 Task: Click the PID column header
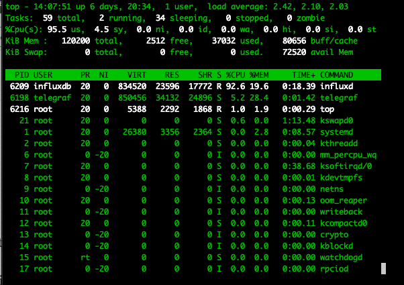tap(21, 75)
